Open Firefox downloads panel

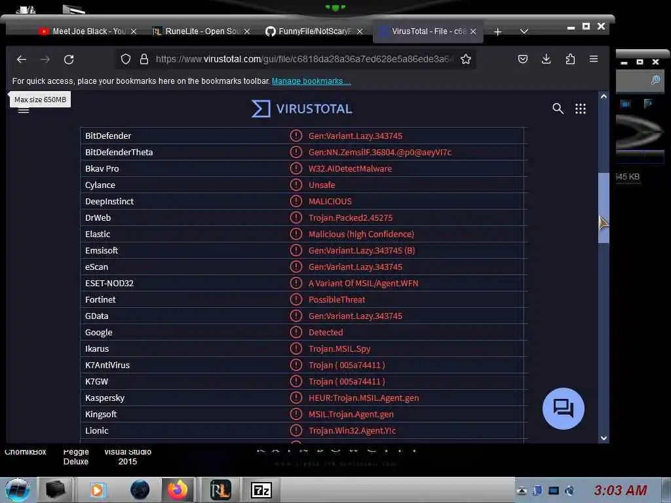tap(546, 59)
